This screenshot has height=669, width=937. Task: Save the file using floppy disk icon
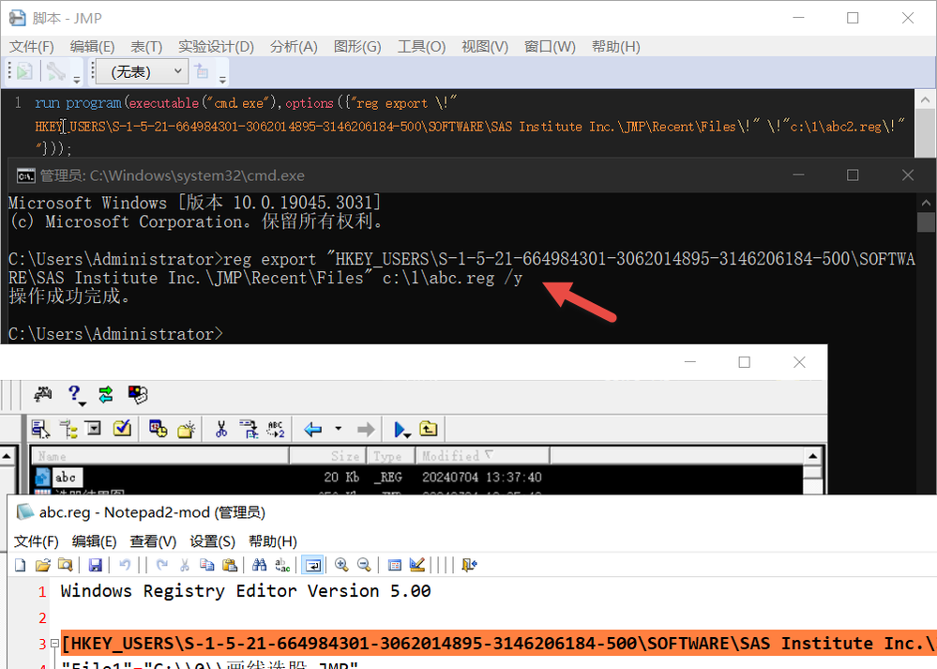coord(95,564)
